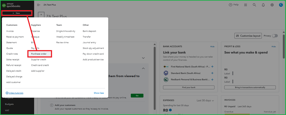Select Invoice from Customers menu
This screenshot has height=115, width=286.
10,31
